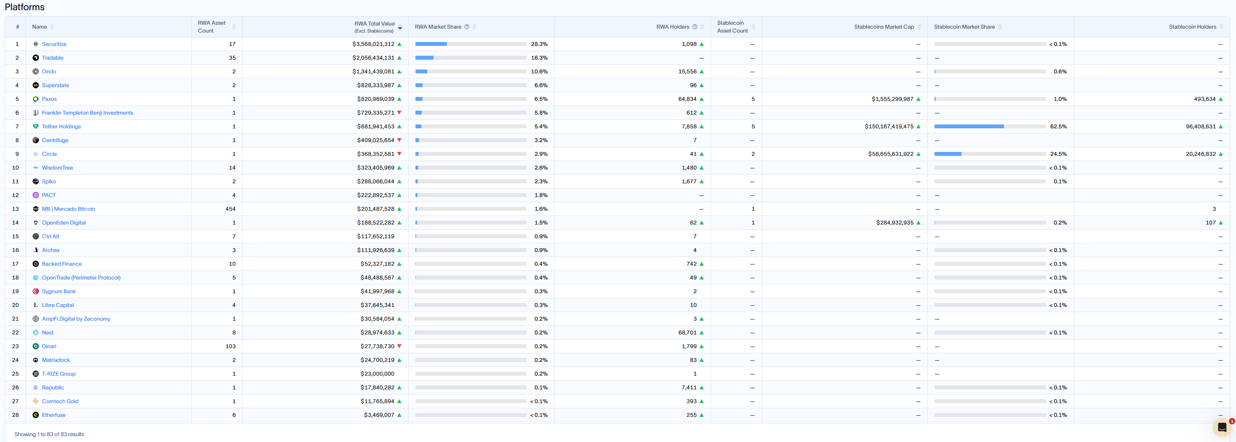Click Circle's 24.5% stablecoin share bar
Screen dimensions: 1236x442
point(990,154)
